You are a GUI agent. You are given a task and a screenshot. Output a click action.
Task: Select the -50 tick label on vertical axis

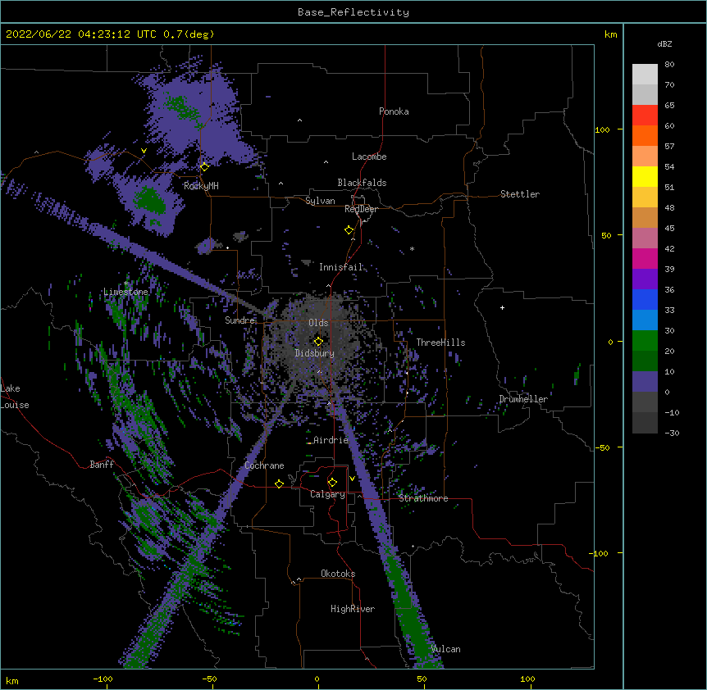(602, 447)
